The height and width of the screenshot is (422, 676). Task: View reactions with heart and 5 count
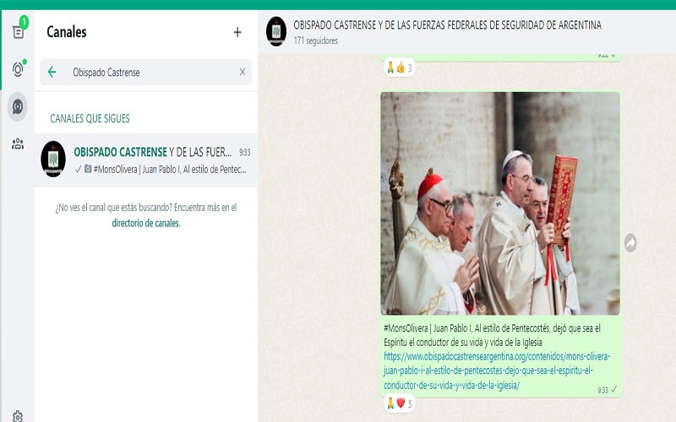[399, 403]
